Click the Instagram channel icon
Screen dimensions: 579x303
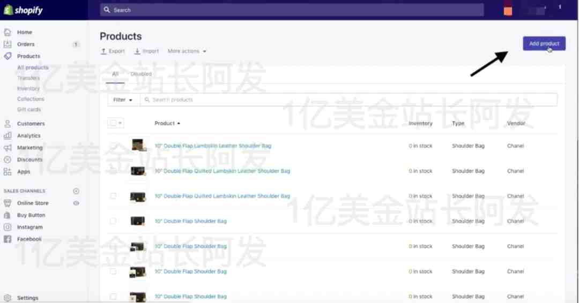click(8, 227)
